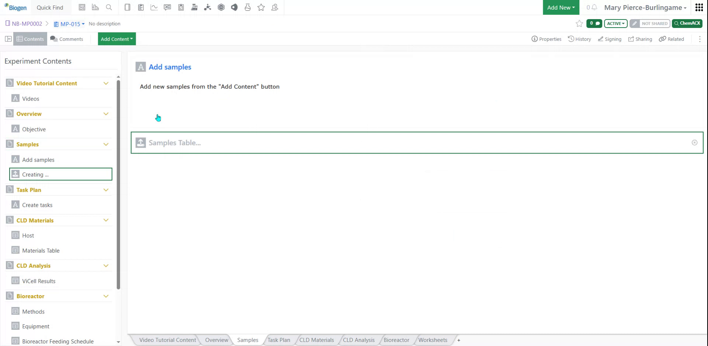Viewport: 708px width, 346px height.
Task: Toggle the favorite star next to comments counter
Action: coord(579,24)
